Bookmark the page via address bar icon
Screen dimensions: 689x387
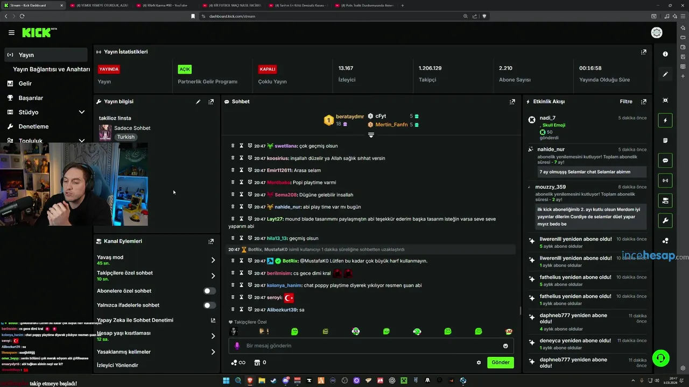[x=193, y=16]
